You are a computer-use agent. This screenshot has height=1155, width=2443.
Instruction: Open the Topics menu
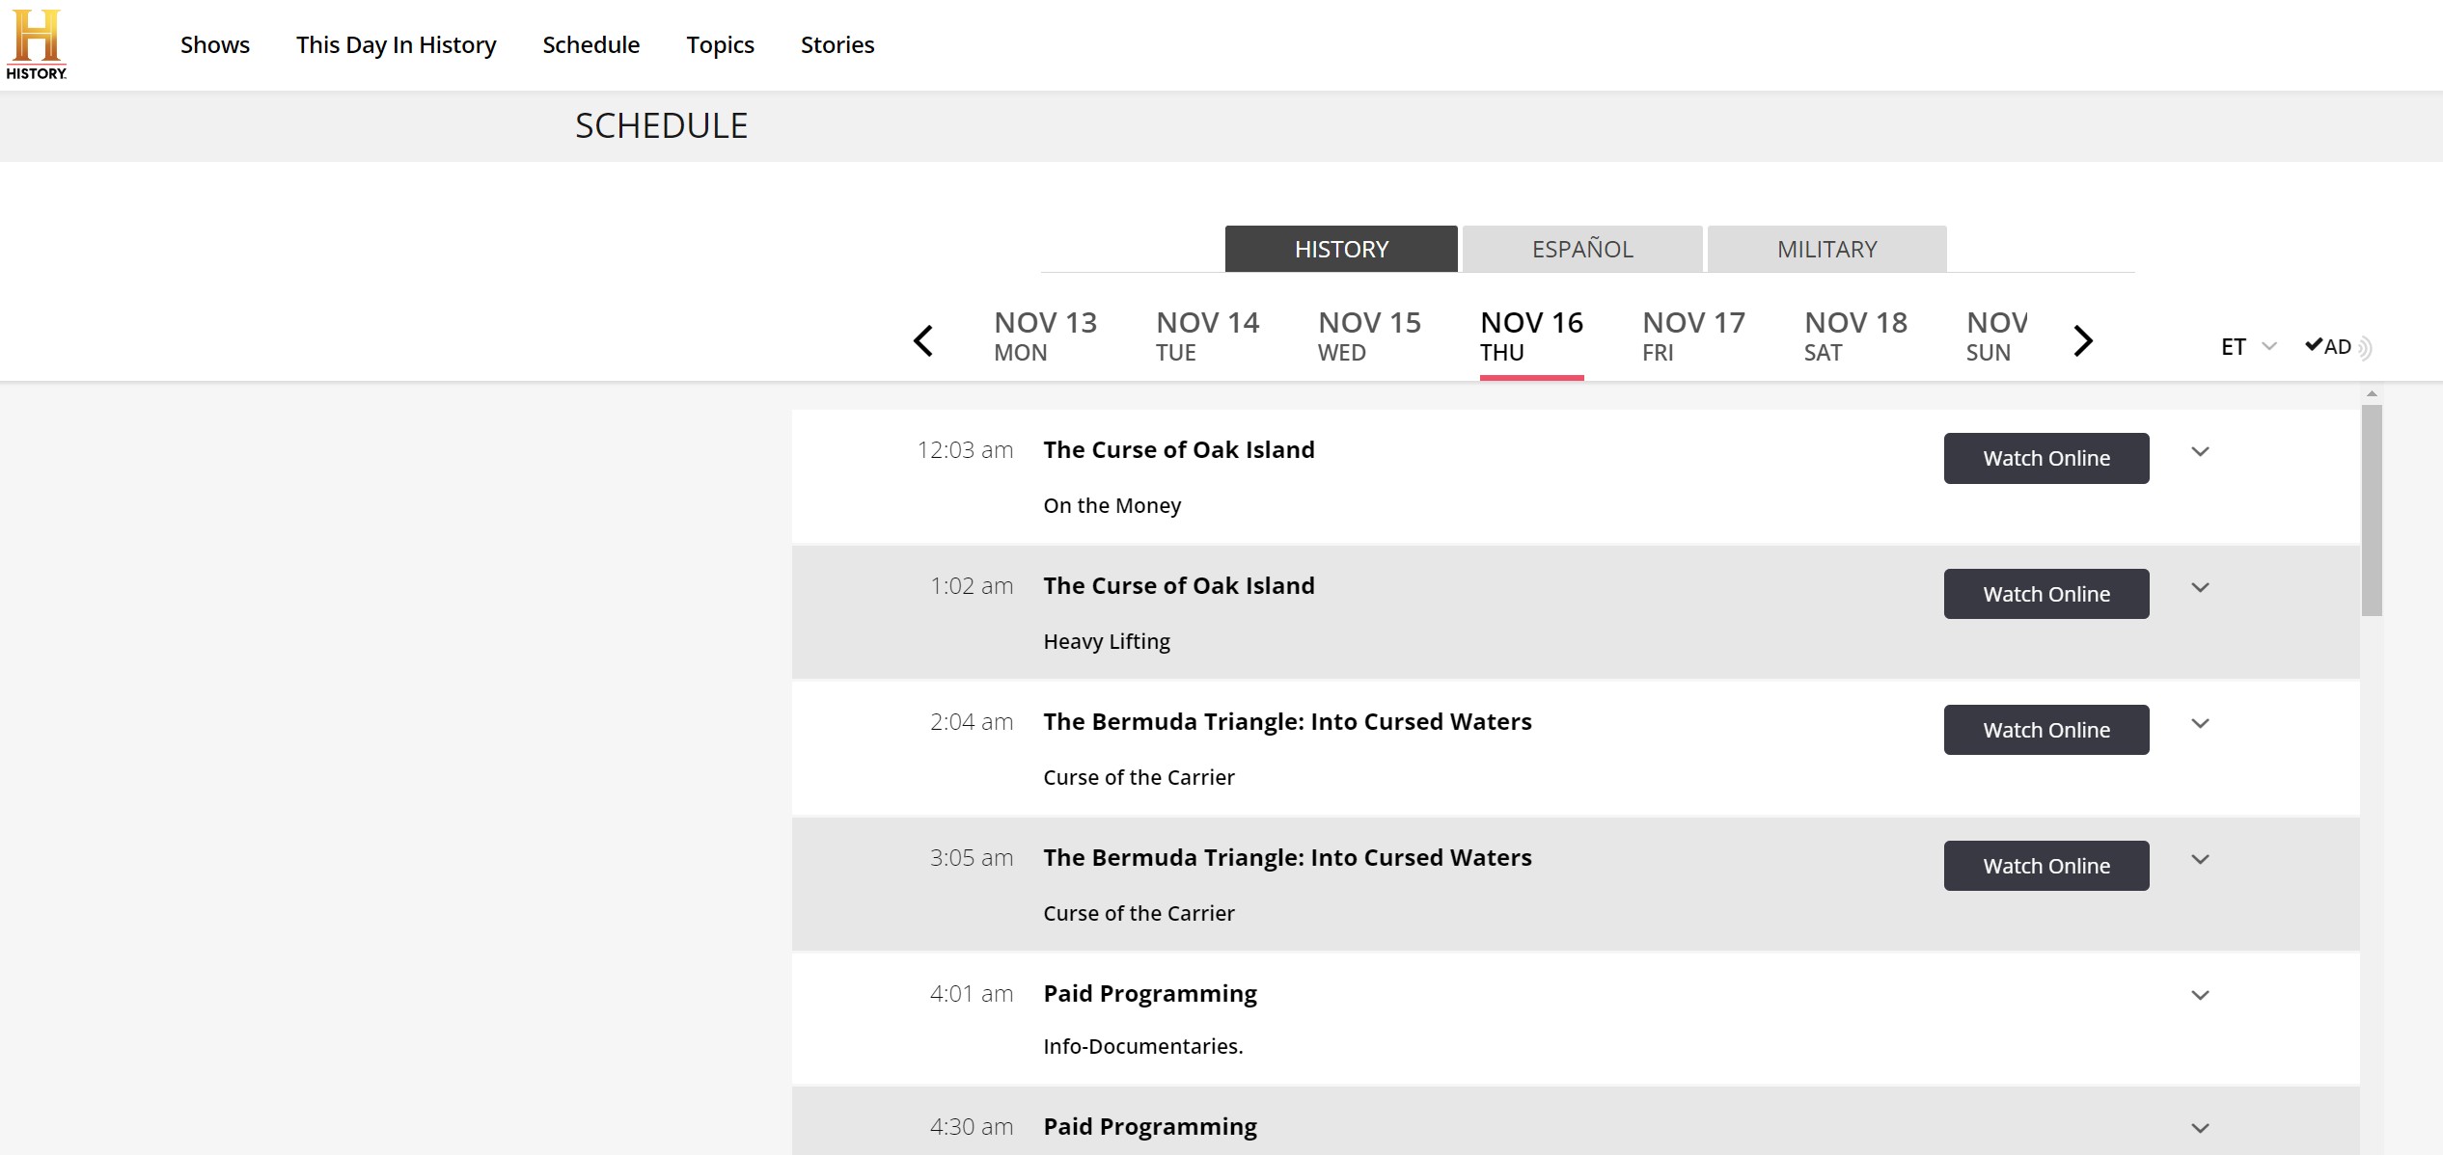point(720,44)
